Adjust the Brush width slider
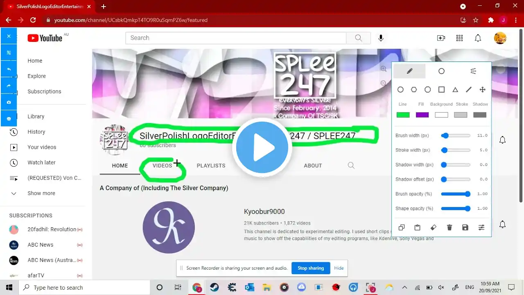Image resolution: width=524 pixels, height=295 pixels. [456, 136]
